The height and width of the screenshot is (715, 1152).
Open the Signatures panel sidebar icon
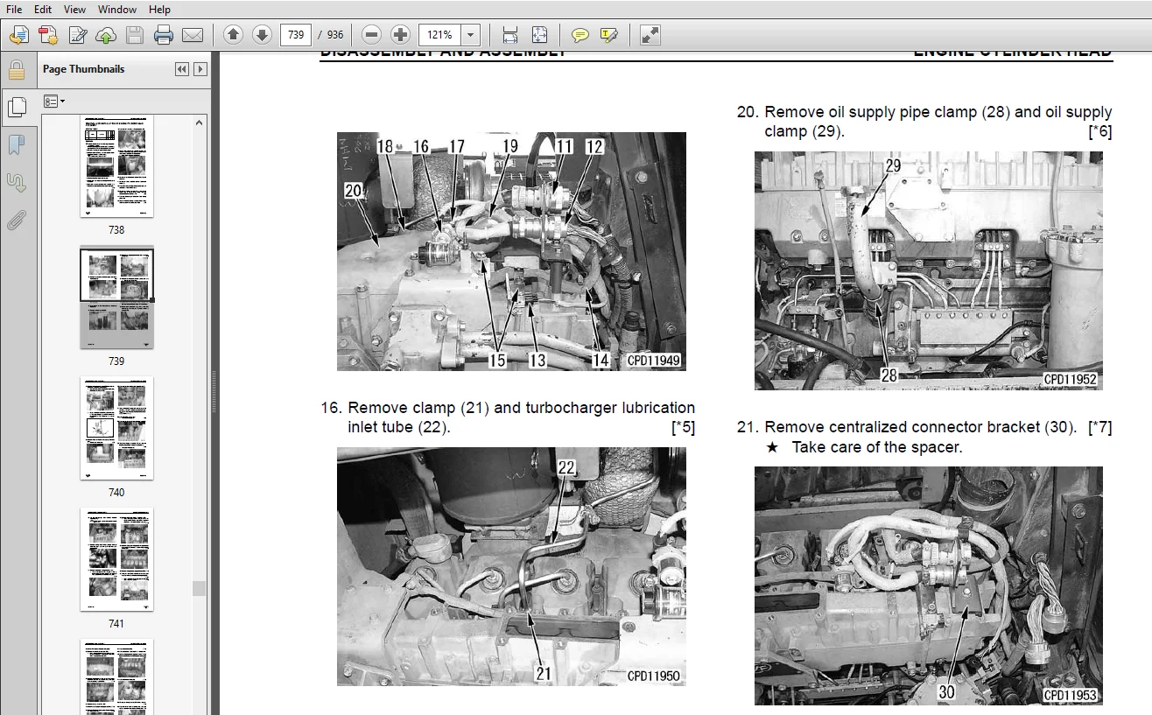(x=17, y=182)
